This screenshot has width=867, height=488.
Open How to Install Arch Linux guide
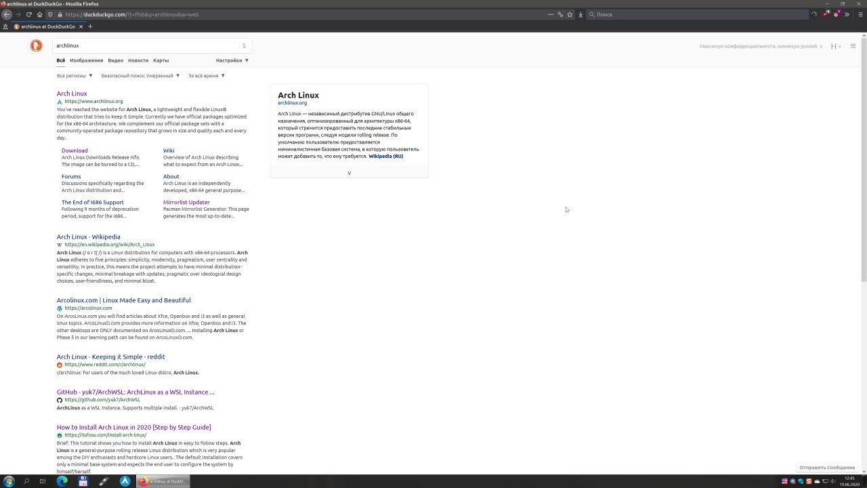tap(134, 427)
